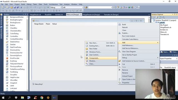Image resolution: width=178 pixels, height=100 pixels.
Task: Switch to the Transaksi.vb [Design] tab
Action: 111,15
